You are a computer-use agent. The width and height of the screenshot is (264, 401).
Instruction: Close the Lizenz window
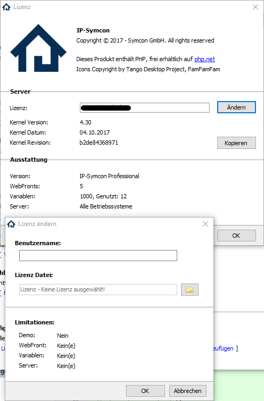255,7
